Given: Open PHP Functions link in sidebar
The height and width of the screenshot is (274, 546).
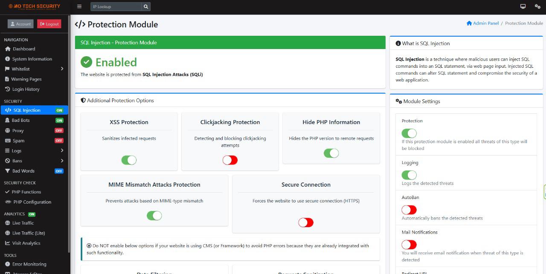Looking at the screenshot, I should pos(34,192).
